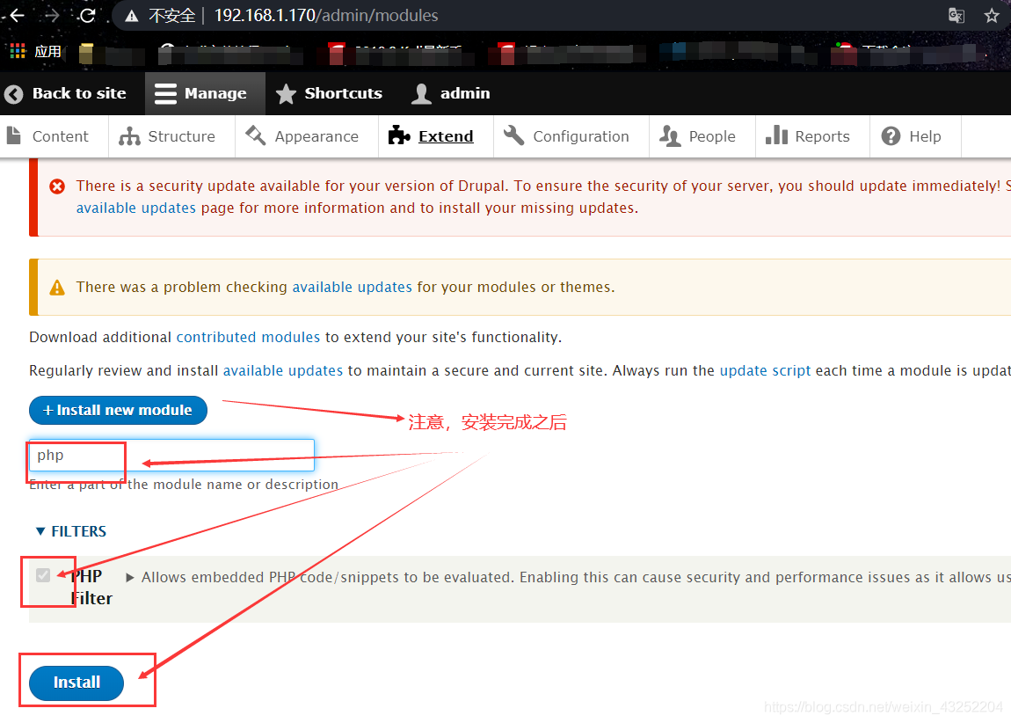Click the yellow warning triangle icon
The width and height of the screenshot is (1011, 723).
(x=57, y=288)
